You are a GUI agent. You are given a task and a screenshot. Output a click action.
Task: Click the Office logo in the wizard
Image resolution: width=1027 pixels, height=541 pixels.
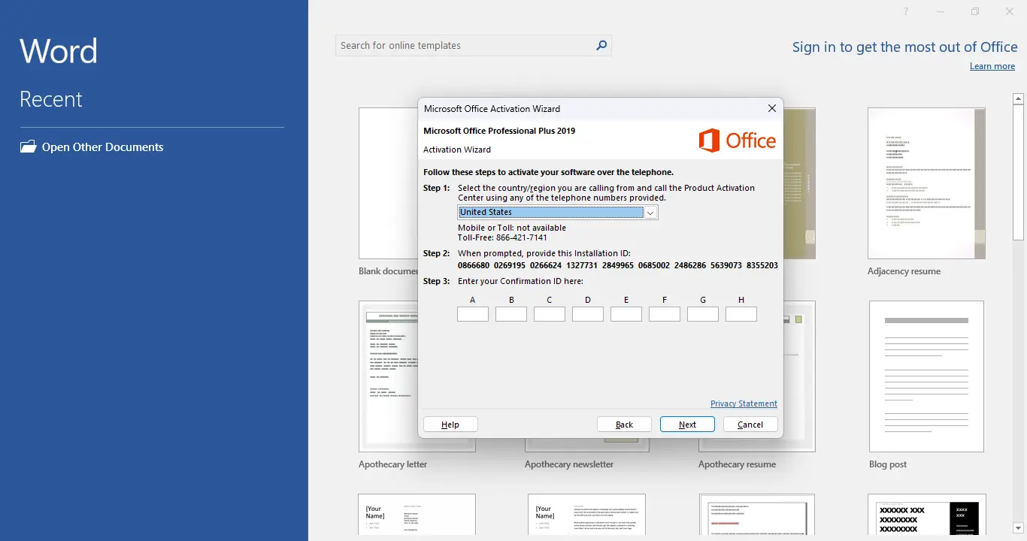737,141
